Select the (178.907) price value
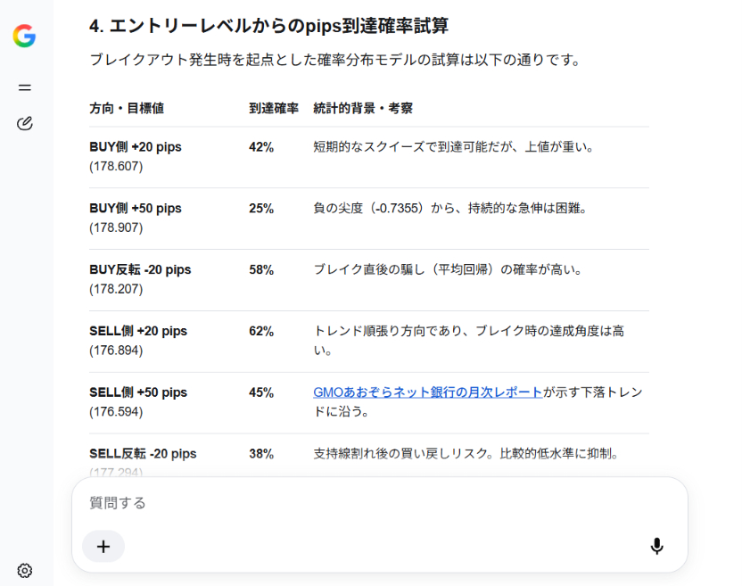 tap(116, 227)
